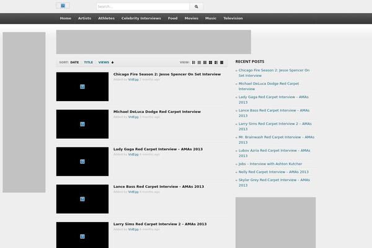
Task: Open the Home menu item
Action: [66, 18]
